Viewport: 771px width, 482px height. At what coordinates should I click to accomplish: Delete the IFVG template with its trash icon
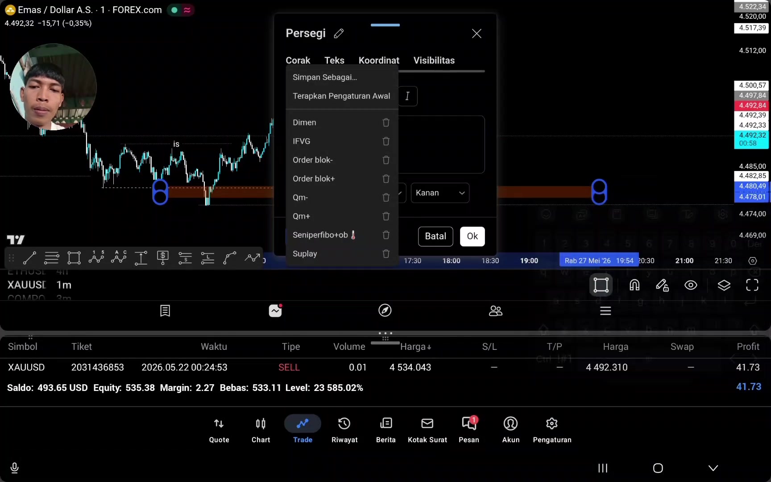pos(386,141)
